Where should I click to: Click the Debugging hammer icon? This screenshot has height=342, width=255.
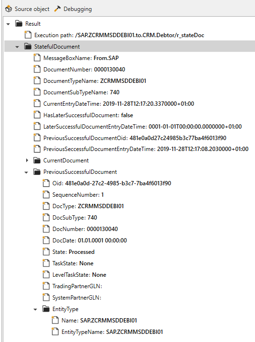(57, 9)
